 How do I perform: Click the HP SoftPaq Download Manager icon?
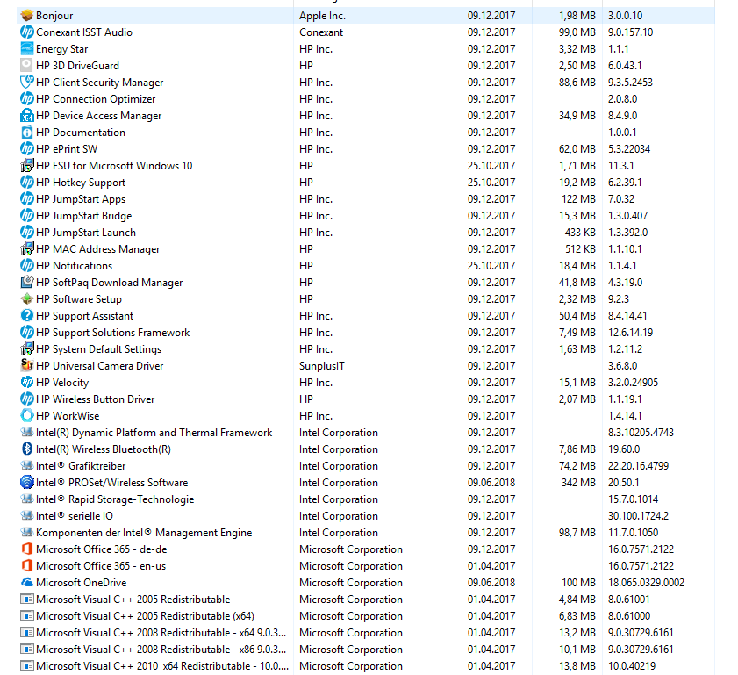[27, 283]
